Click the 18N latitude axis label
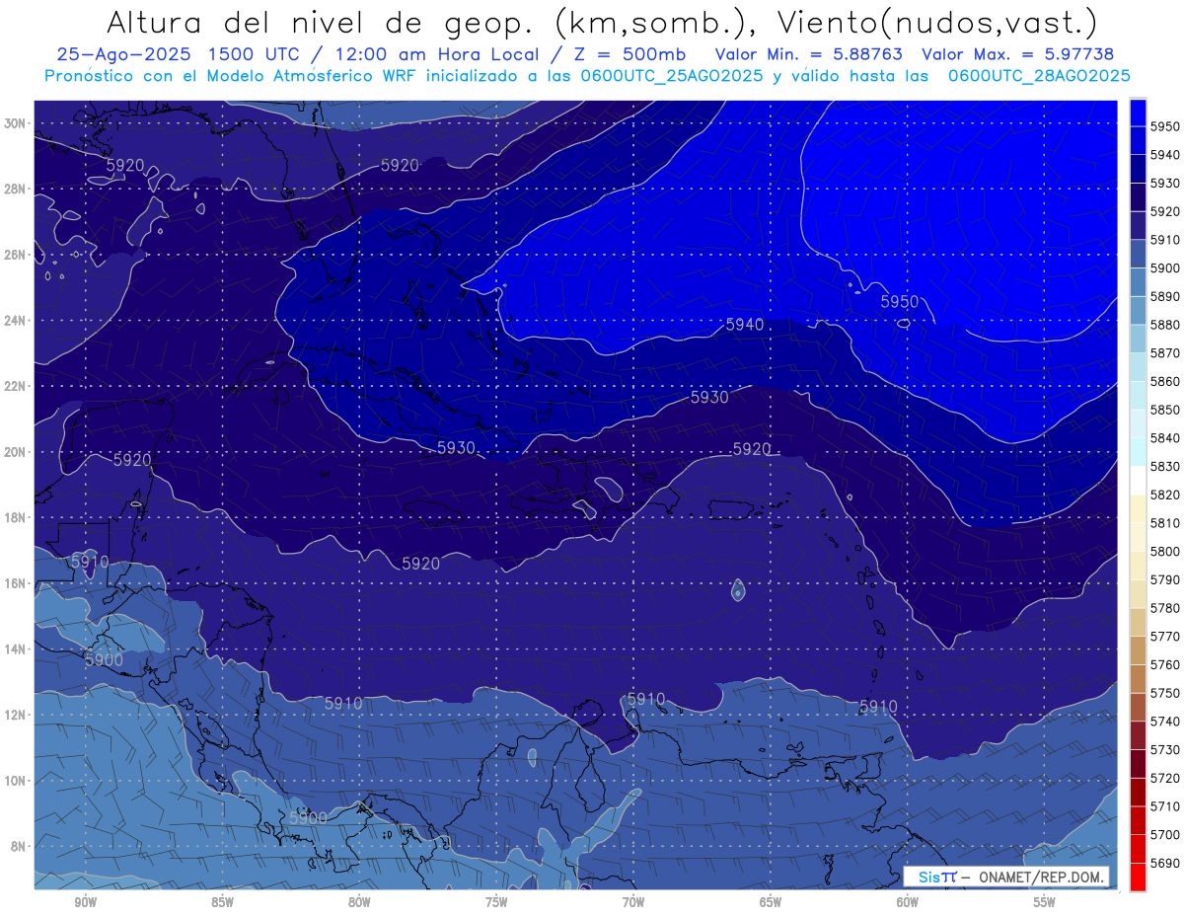This screenshot has width=1184, height=915. tap(15, 518)
